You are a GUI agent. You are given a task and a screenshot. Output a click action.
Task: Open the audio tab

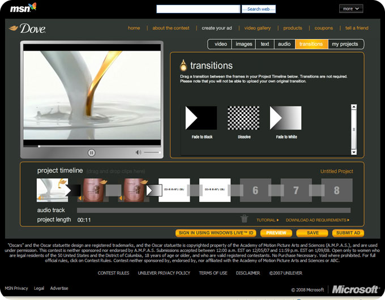tap(284, 44)
